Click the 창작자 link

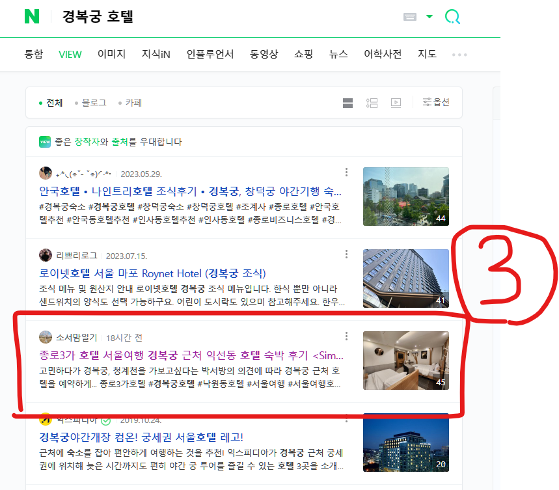click(x=87, y=142)
